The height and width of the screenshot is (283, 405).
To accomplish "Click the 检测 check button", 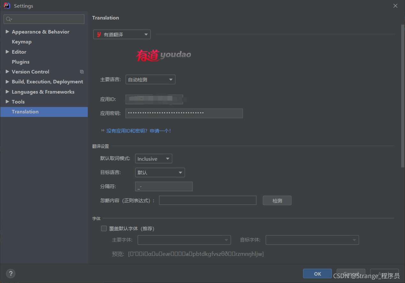I will click(277, 201).
